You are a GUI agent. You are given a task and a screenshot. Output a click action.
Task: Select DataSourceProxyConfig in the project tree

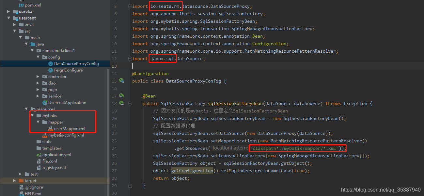tap(76, 64)
